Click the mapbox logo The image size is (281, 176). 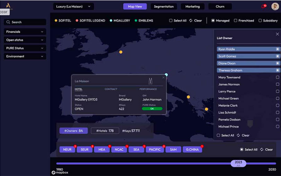[x=60, y=173]
